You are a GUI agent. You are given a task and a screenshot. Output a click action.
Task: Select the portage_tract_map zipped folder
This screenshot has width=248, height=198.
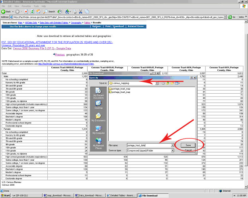119,92
